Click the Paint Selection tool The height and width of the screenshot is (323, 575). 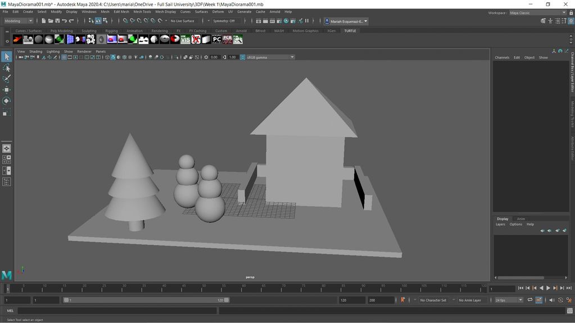[6, 79]
